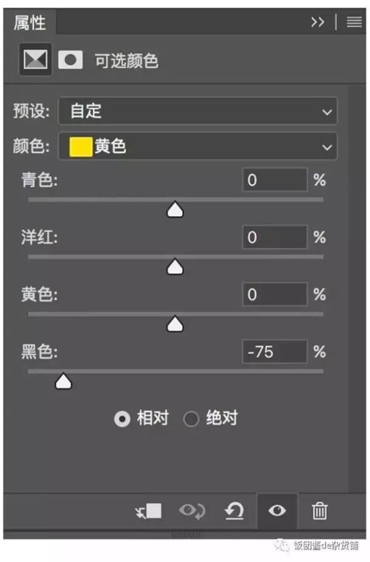Open the layer mask icon
This screenshot has width=370, height=562.
(x=70, y=60)
